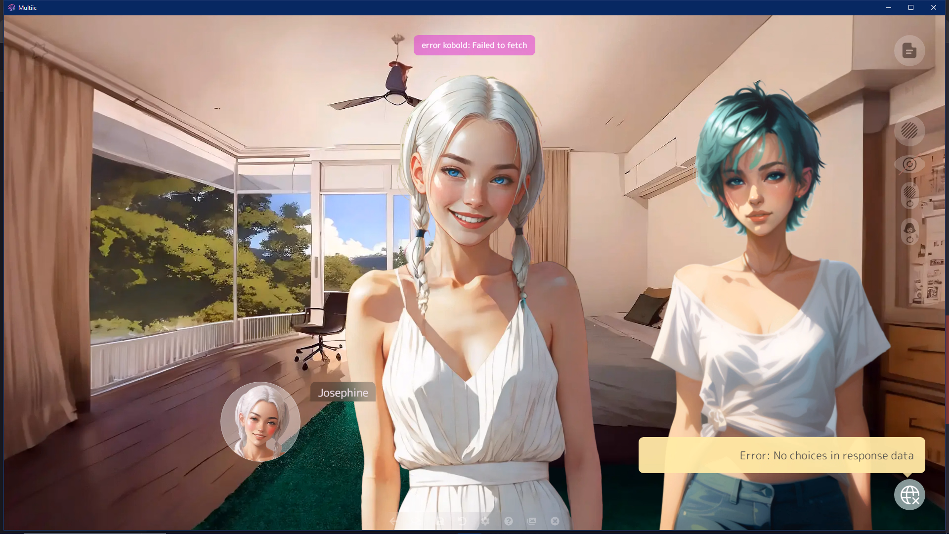The height and width of the screenshot is (534, 949).
Task: Open the document log icon at top right
Action: coord(909,50)
